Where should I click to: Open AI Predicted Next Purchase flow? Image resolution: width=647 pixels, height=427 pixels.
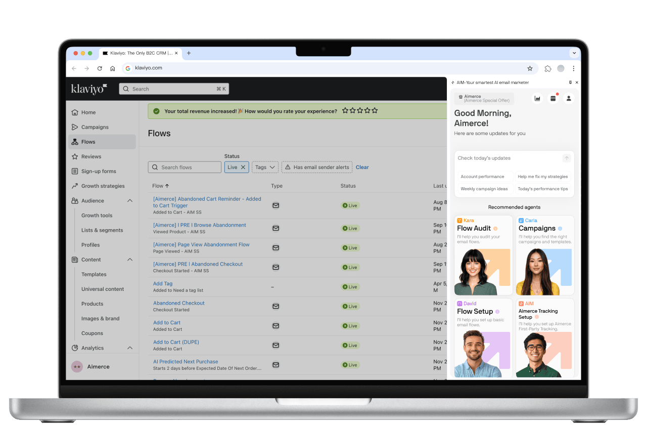[x=186, y=362]
